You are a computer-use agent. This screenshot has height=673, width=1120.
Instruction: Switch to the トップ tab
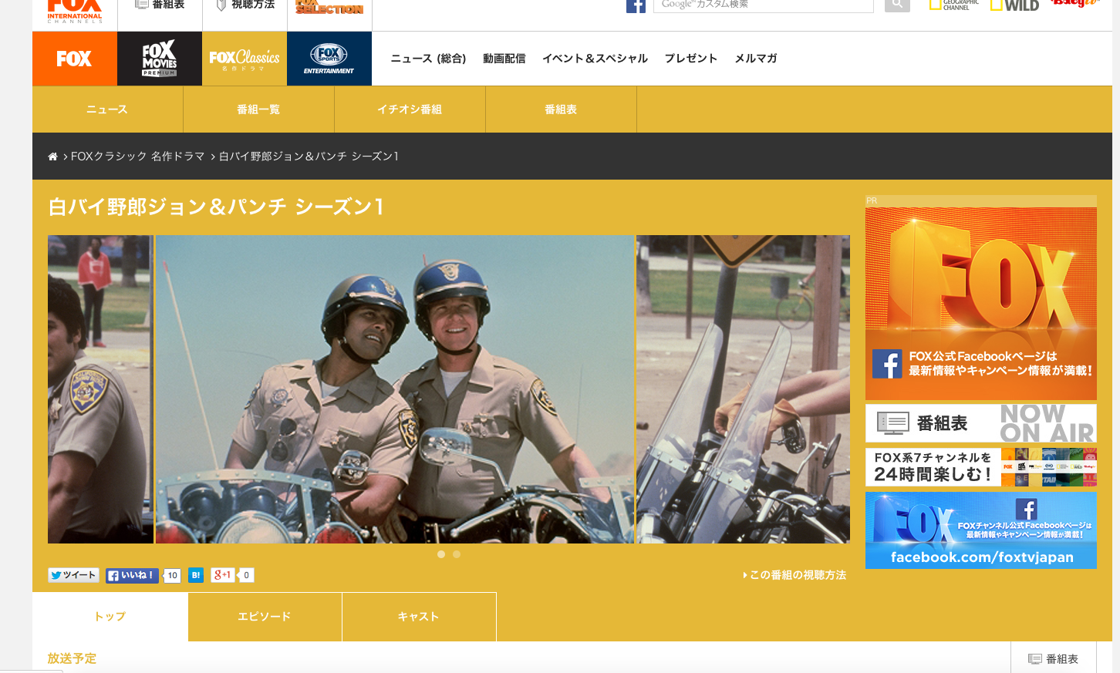110,617
